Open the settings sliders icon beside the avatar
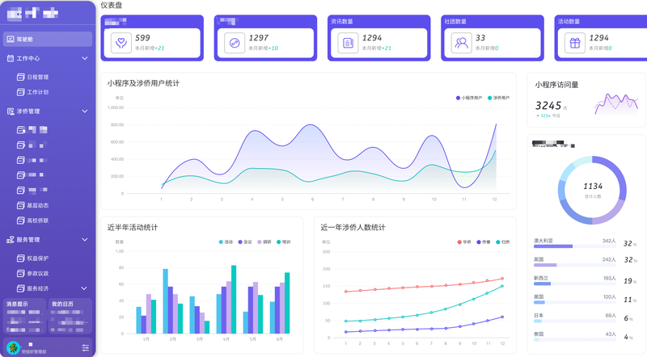 pyautogui.click(x=86, y=347)
